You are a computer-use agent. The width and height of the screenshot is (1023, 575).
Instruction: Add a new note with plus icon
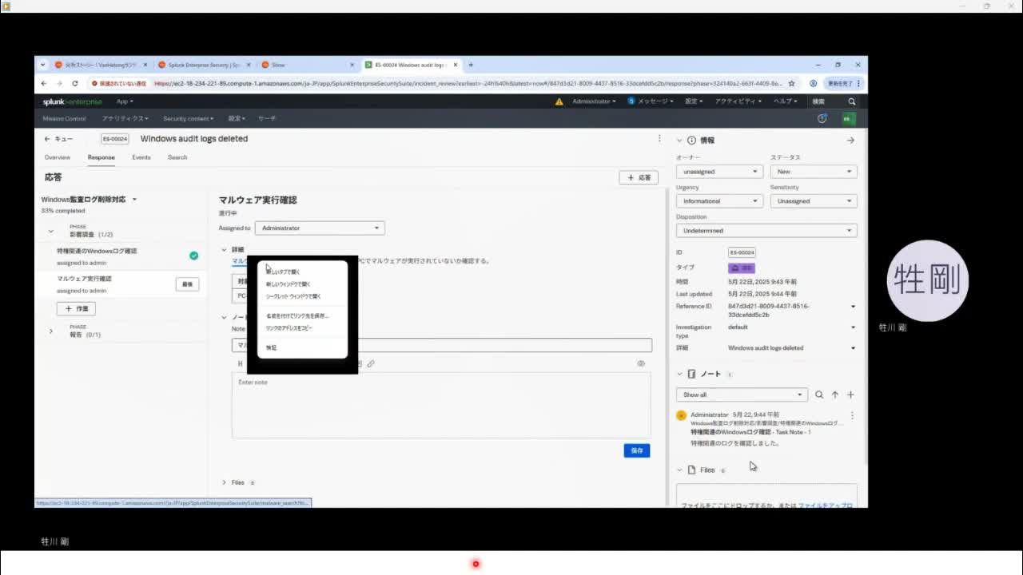(x=850, y=395)
